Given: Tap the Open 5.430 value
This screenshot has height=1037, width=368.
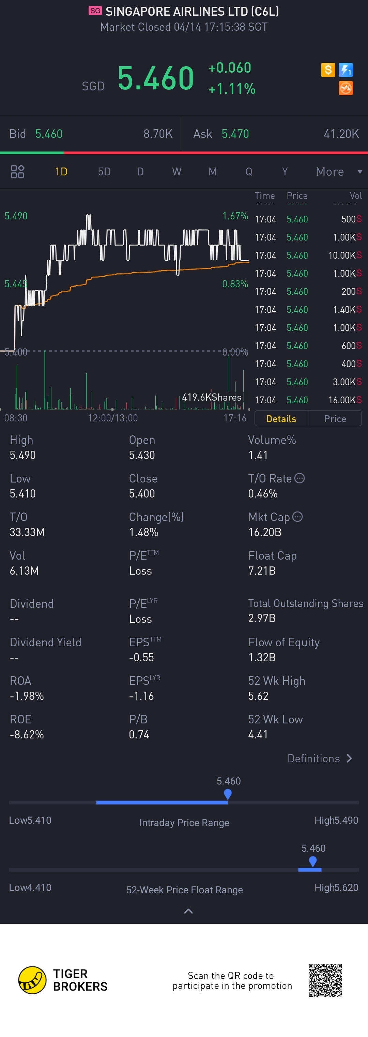Looking at the screenshot, I should click(x=142, y=455).
